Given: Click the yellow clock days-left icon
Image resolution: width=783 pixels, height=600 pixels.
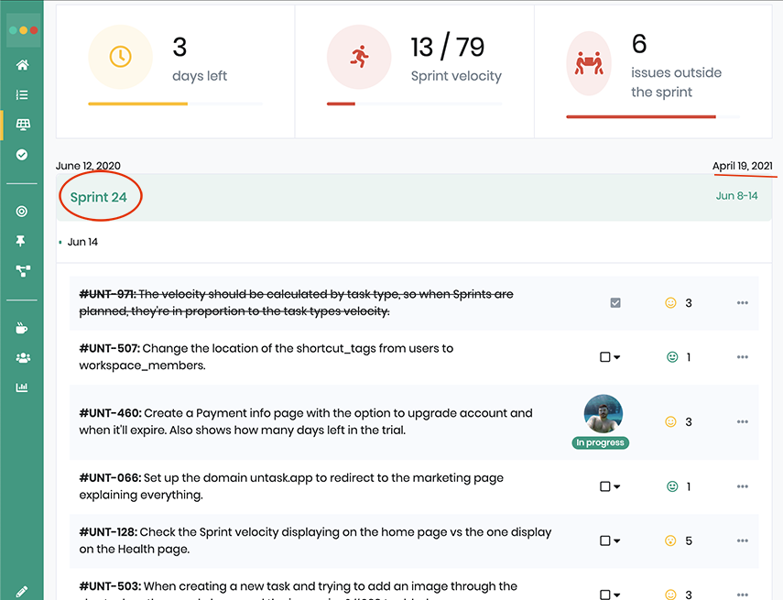Looking at the screenshot, I should tap(120, 57).
